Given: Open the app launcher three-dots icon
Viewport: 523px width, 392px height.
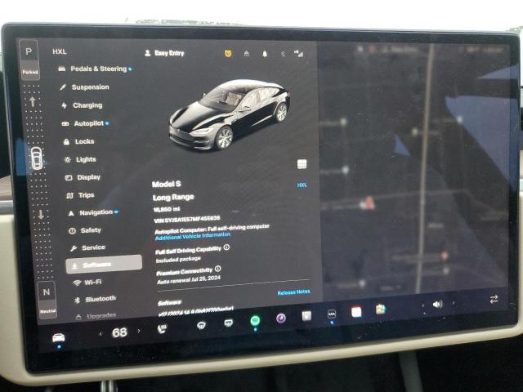Looking at the screenshot, I should [332, 314].
